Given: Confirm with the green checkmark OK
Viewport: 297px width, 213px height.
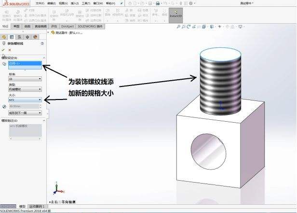Looking at the screenshot, I should click(x=3, y=50).
